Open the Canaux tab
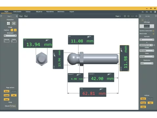The height and width of the screenshot is (118, 157). (28, 12)
